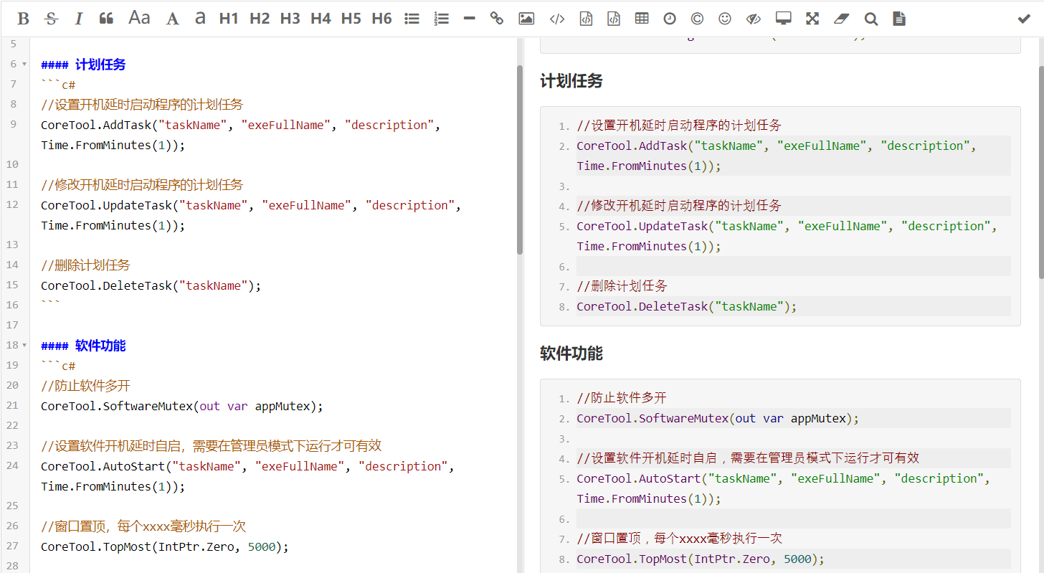Open the search tool in the toolbar
This screenshot has width=1044, height=573.
870,18
